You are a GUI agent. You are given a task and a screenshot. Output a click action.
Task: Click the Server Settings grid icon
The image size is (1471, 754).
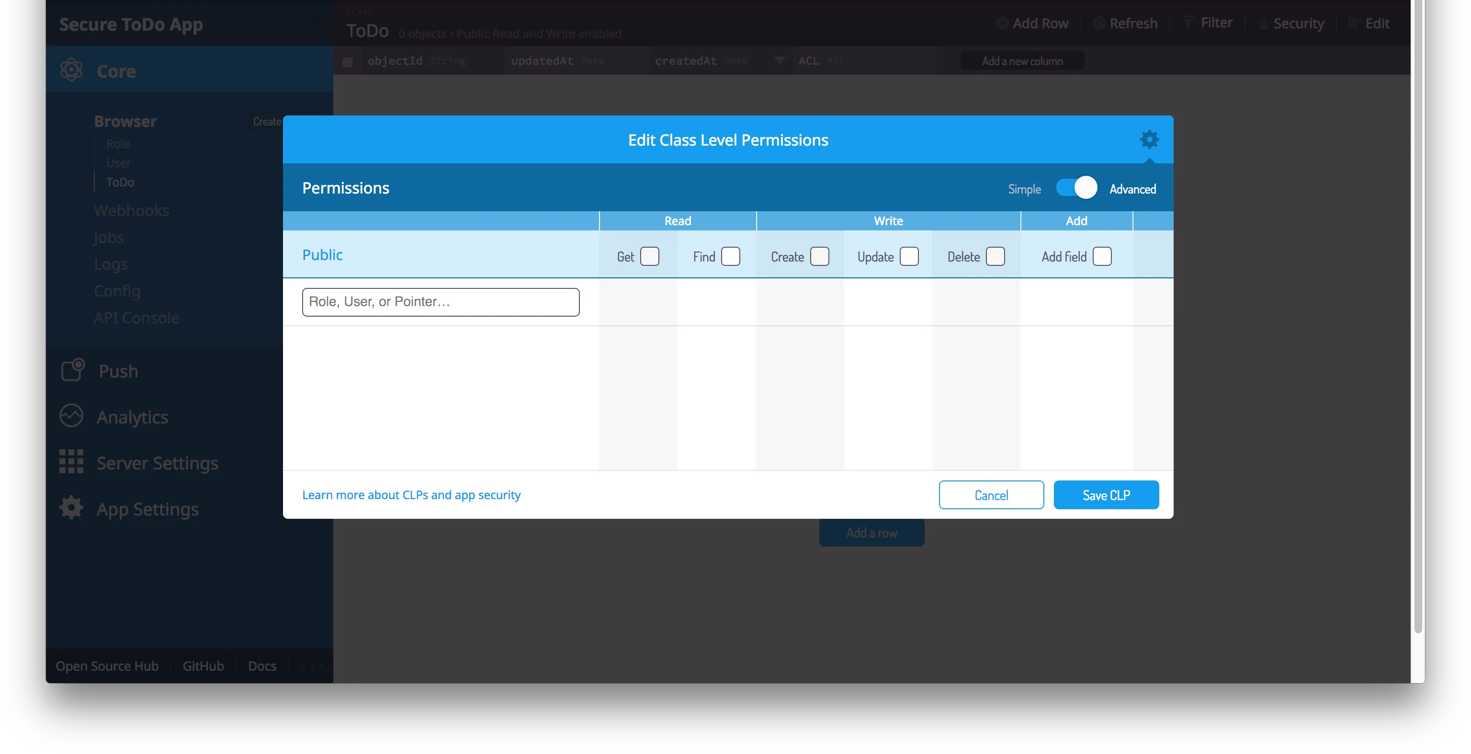tap(71, 461)
